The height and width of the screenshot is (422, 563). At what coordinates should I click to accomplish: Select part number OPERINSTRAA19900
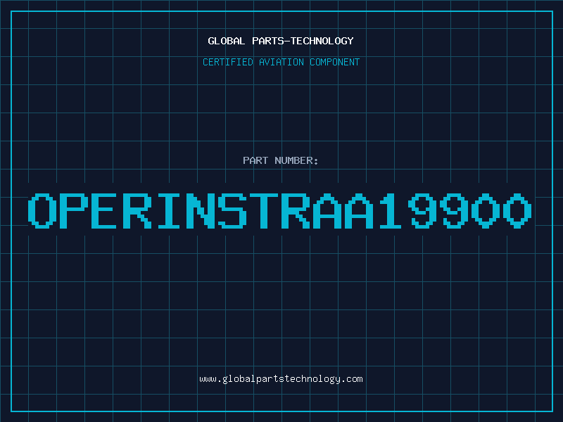coord(279,210)
